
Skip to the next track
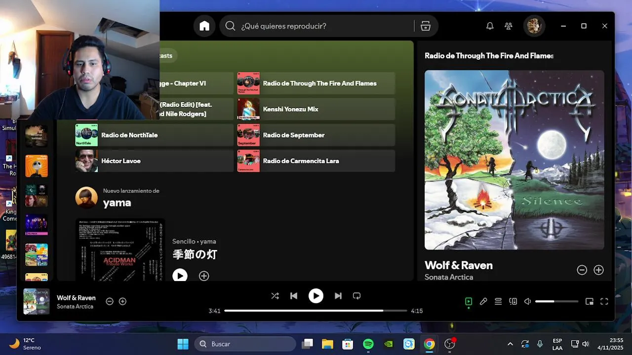click(x=338, y=296)
